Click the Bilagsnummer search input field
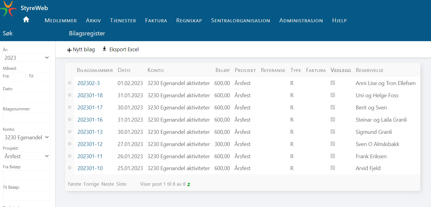This screenshot has height=207, width=431. pos(26,118)
